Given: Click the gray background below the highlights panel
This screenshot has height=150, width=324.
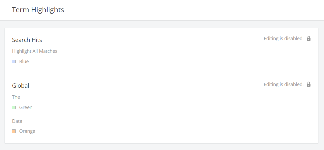Looking at the screenshot, I should [161, 147].
